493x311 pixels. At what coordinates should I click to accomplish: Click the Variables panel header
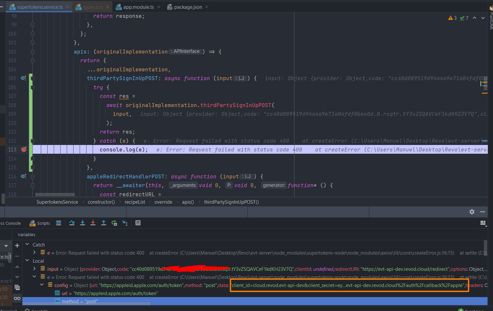[x=27, y=234]
